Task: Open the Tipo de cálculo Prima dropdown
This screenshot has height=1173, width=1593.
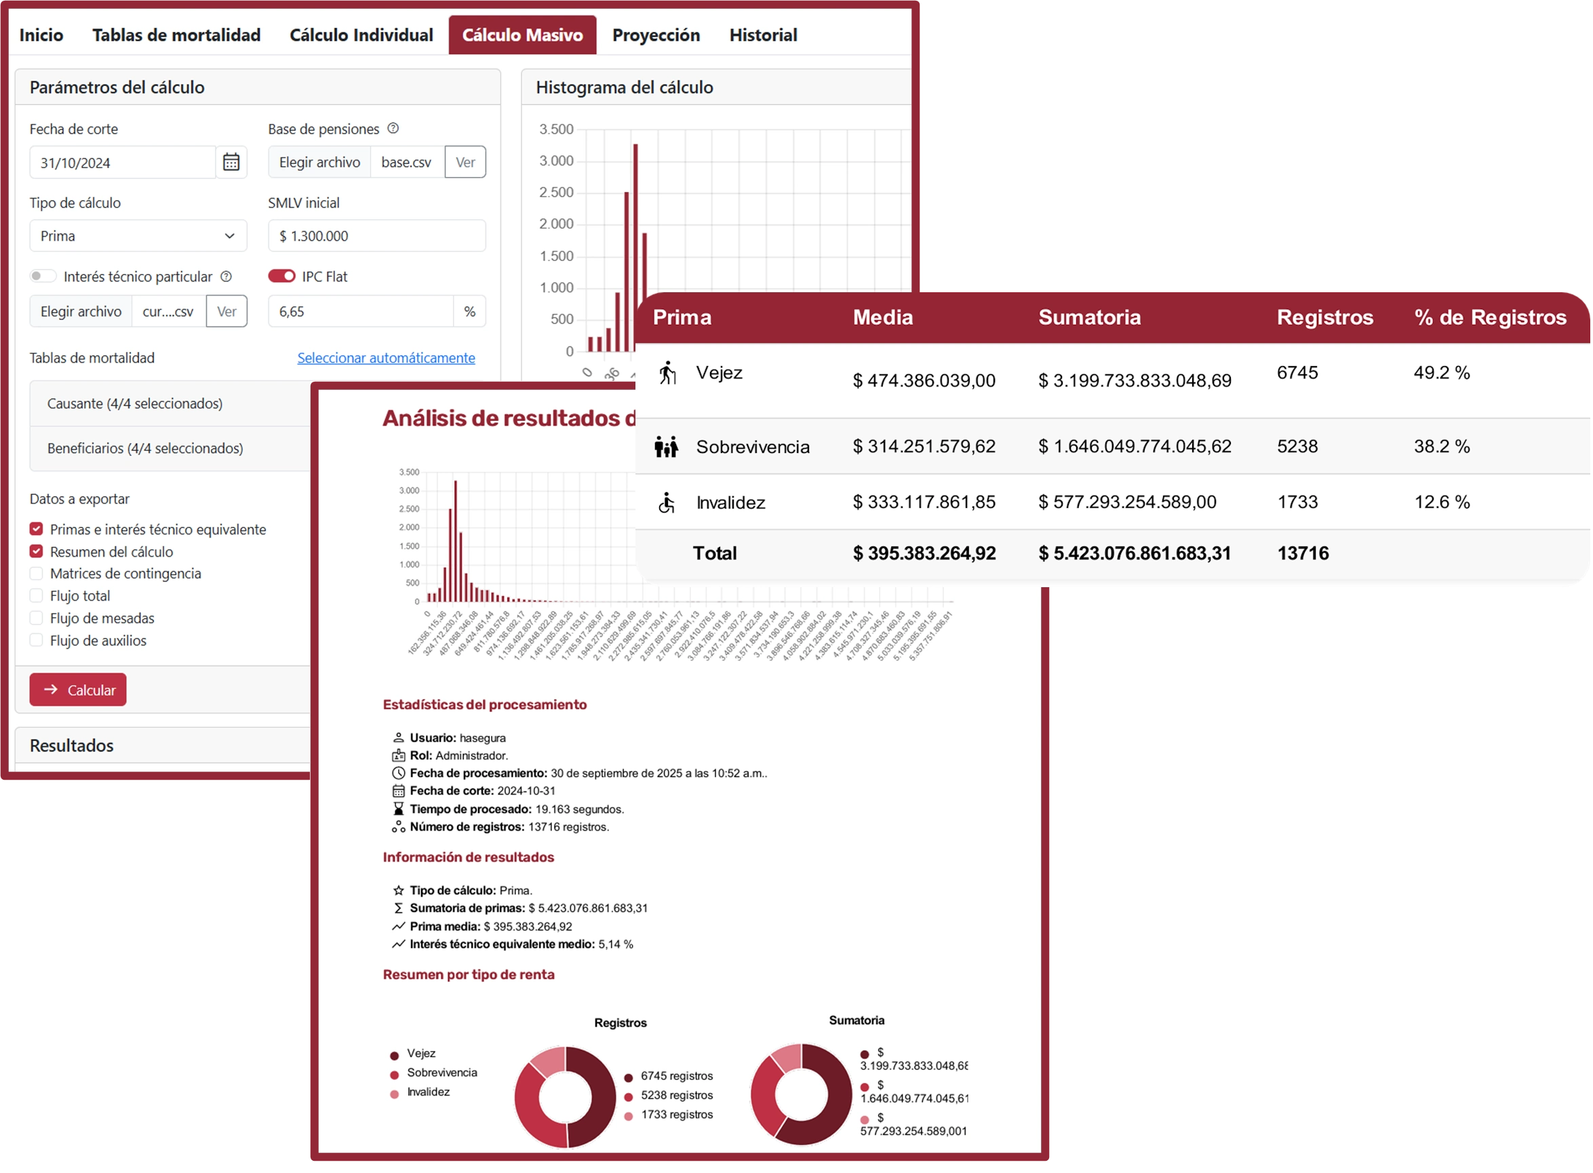Action: [x=138, y=236]
